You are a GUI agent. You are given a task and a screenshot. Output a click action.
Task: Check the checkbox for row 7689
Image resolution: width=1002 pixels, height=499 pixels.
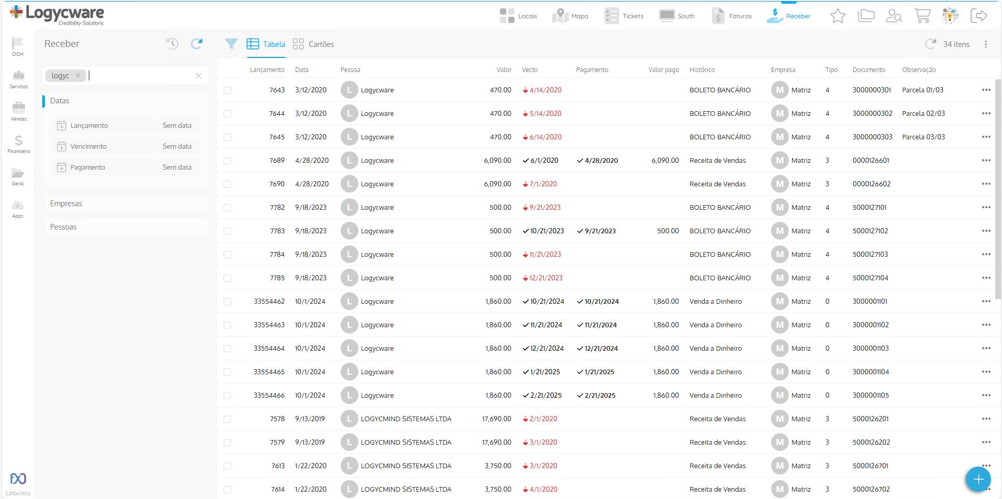(227, 161)
